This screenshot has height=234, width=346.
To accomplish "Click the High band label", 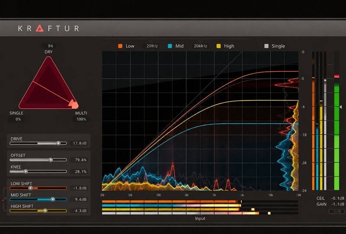I will pyautogui.click(x=229, y=46).
